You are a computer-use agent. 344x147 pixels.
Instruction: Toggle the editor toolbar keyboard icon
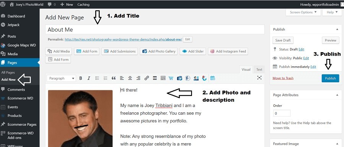tap(163, 78)
